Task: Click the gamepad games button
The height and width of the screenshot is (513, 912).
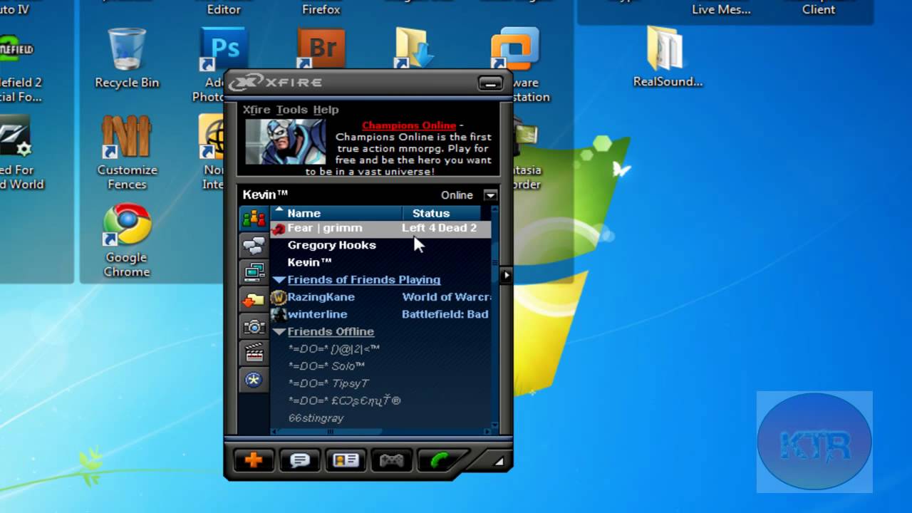Action: pos(392,460)
